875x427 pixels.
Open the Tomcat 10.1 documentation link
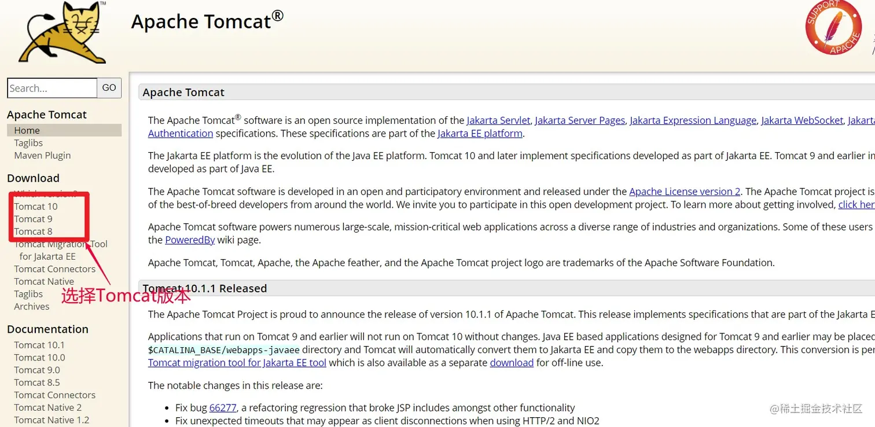pyautogui.click(x=39, y=345)
